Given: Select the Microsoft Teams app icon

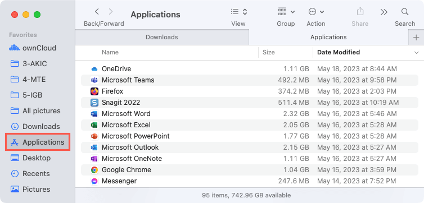Looking at the screenshot, I should pyautogui.click(x=94, y=80).
